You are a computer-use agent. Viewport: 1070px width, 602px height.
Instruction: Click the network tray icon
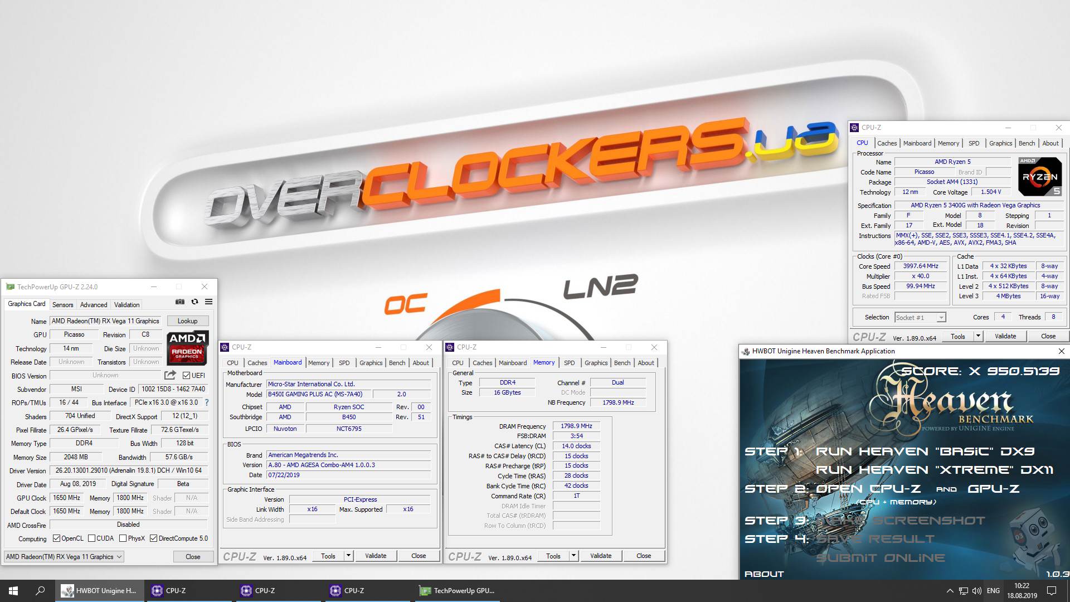click(x=964, y=591)
